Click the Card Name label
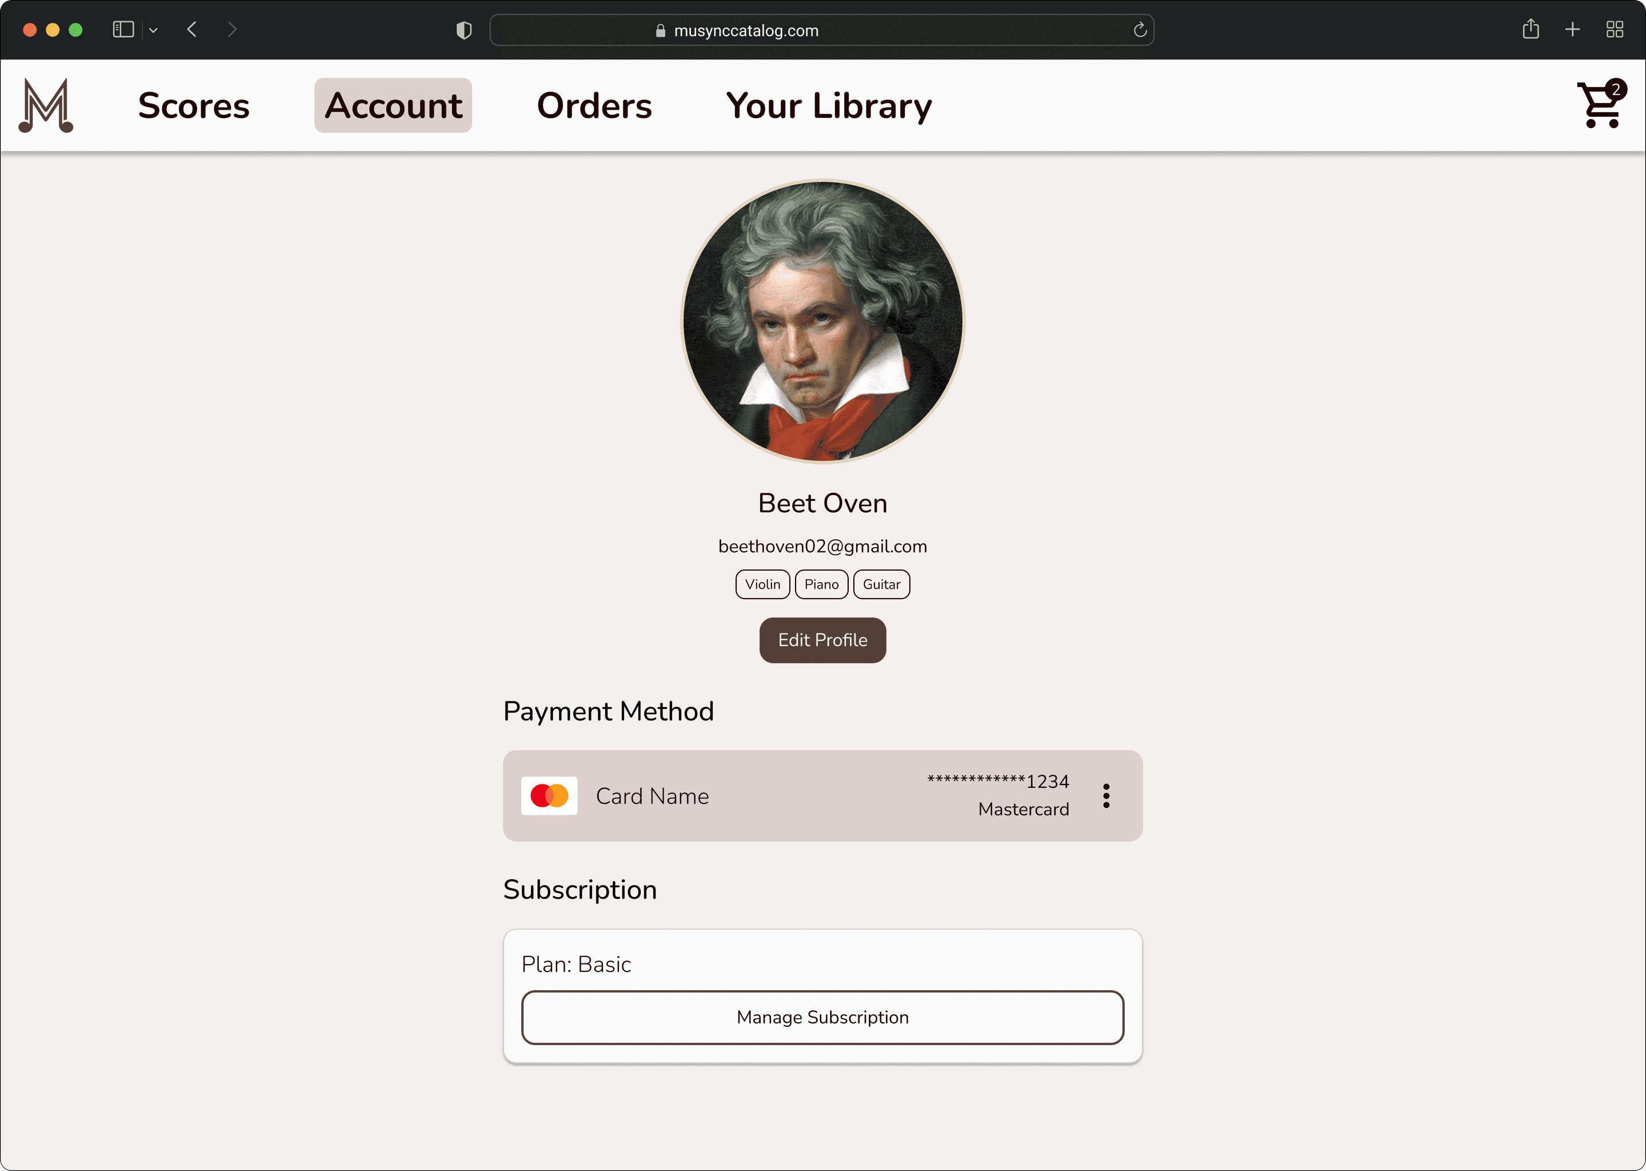 [652, 796]
